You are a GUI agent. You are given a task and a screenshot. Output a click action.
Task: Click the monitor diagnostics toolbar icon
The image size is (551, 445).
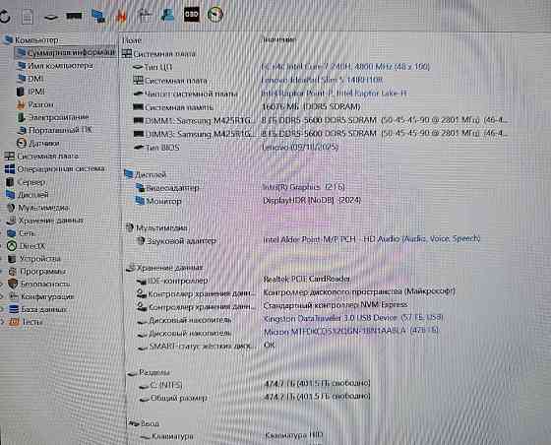pyautogui.click(x=145, y=16)
